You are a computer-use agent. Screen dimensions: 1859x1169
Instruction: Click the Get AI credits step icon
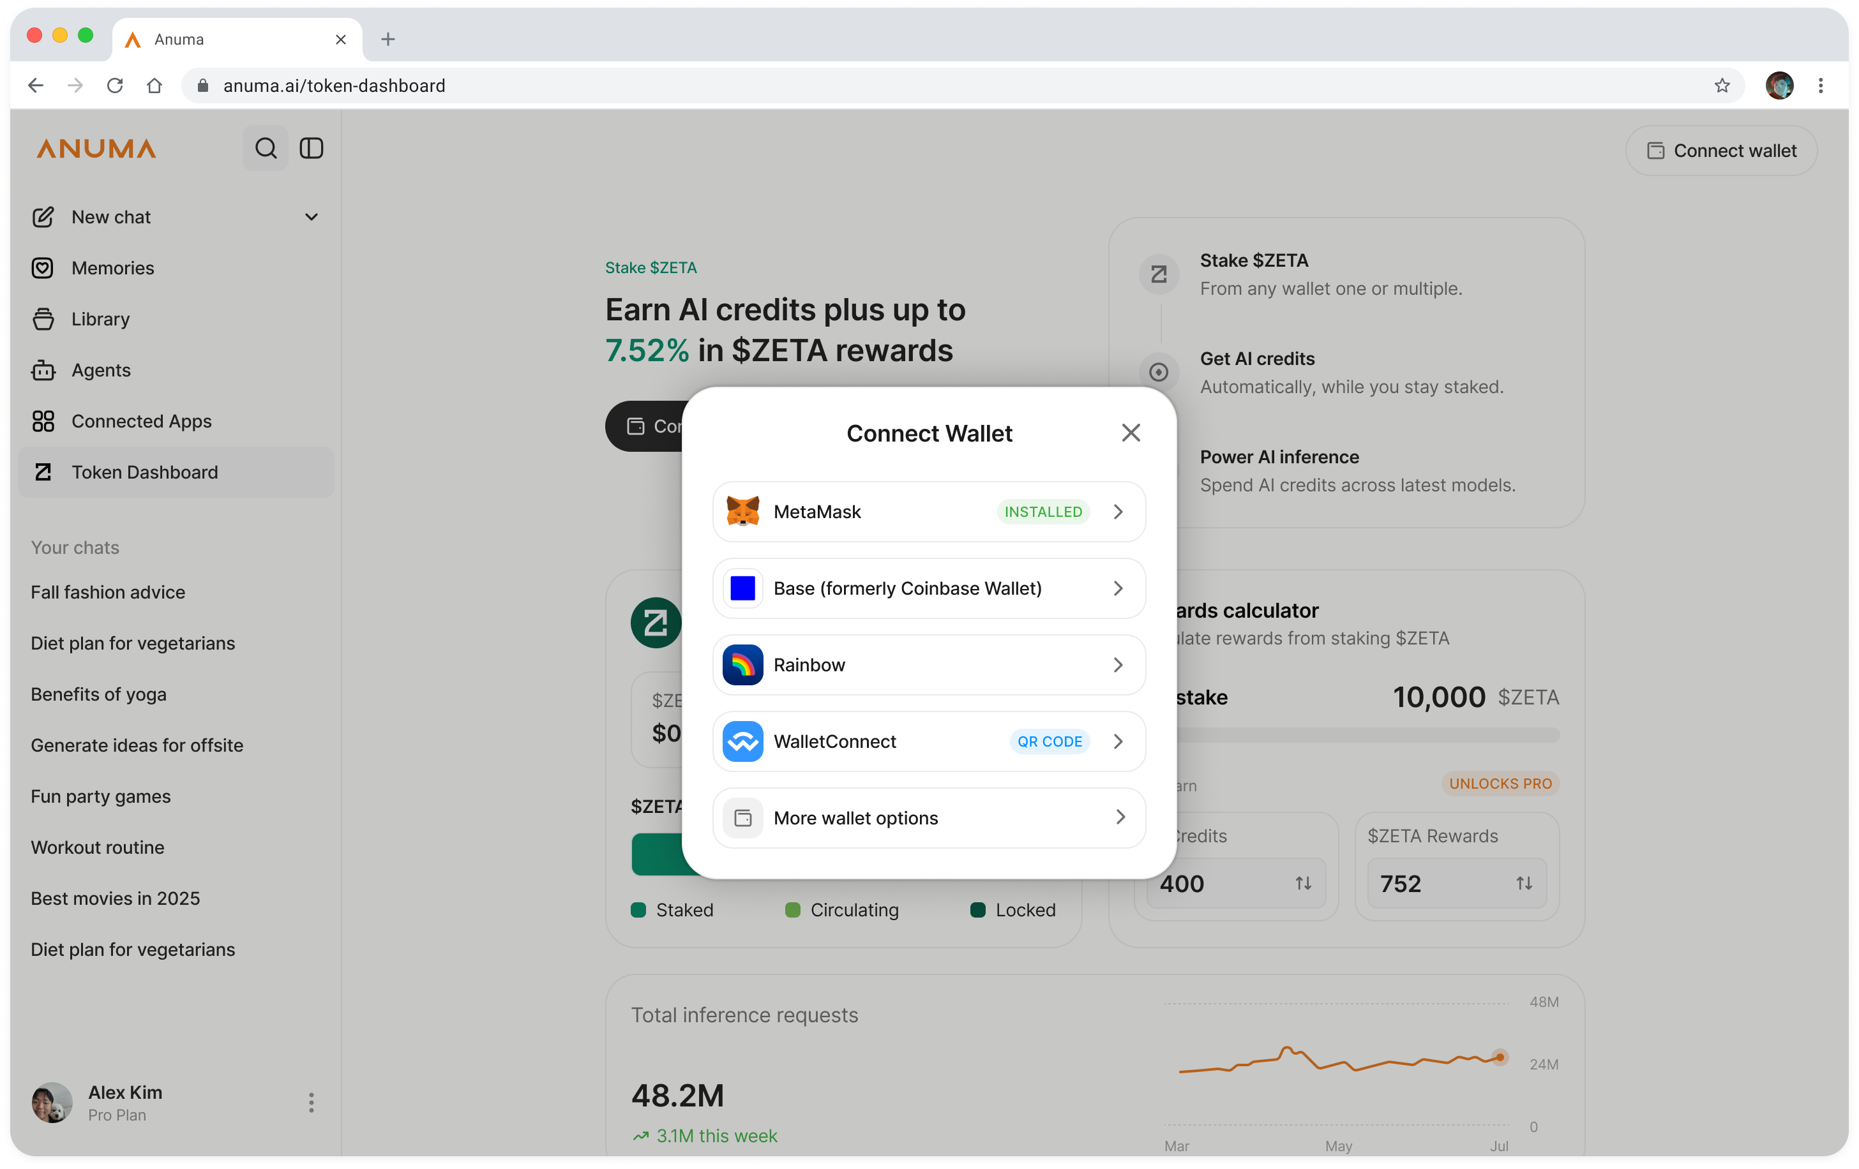(1159, 372)
